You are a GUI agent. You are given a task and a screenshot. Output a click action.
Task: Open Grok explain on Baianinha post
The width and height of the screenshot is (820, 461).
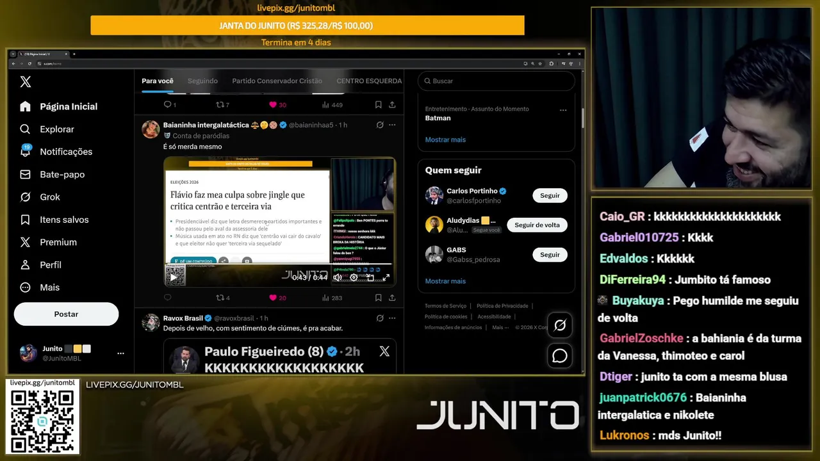point(380,125)
